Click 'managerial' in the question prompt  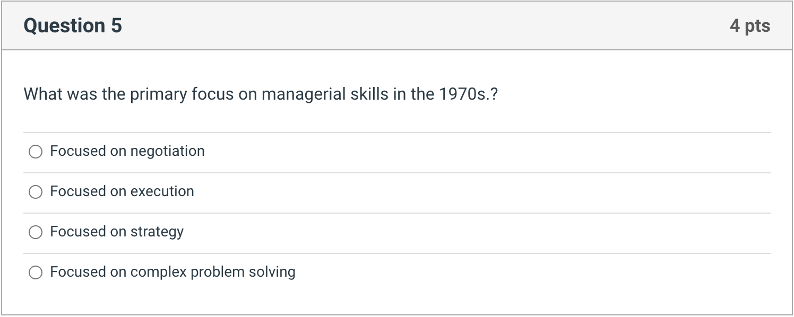tap(303, 94)
